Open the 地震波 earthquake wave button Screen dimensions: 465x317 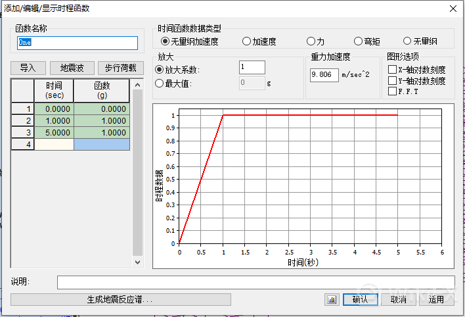(x=72, y=68)
